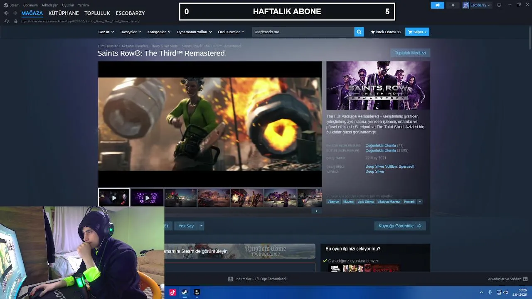Screen dimensions: 532x299
Task: Show hidden tray icons with the up chevron
Action: 481,292
